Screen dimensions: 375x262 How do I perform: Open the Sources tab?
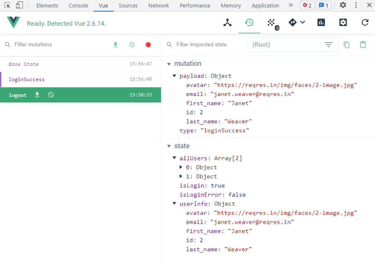point(128,5)
